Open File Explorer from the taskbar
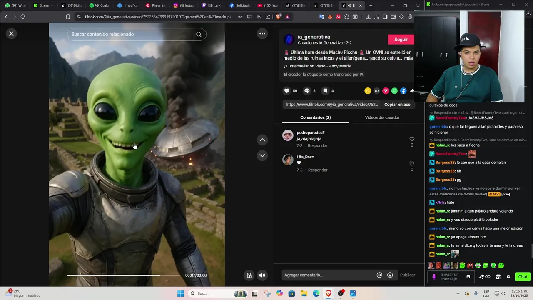This screenshot has height=300, width=533. [304, 293]
